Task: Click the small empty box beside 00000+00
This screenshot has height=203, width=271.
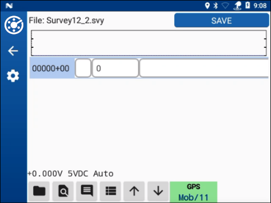Action: pos(83,68)
